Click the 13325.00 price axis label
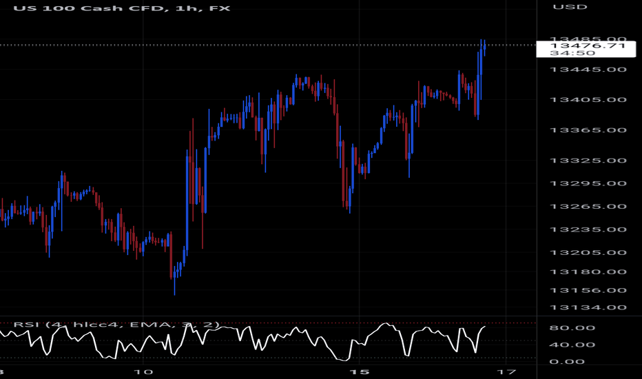The width and height of the screenshot is (642, 379). coord(588,161)
